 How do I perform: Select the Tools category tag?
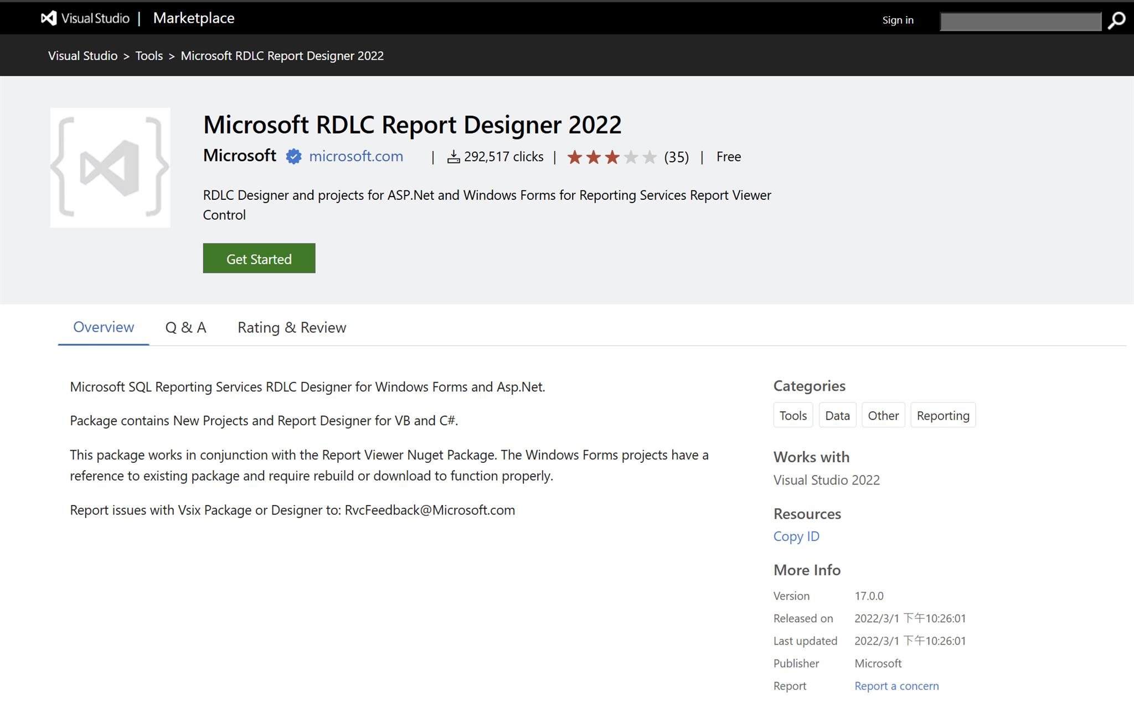coord(793,415)
